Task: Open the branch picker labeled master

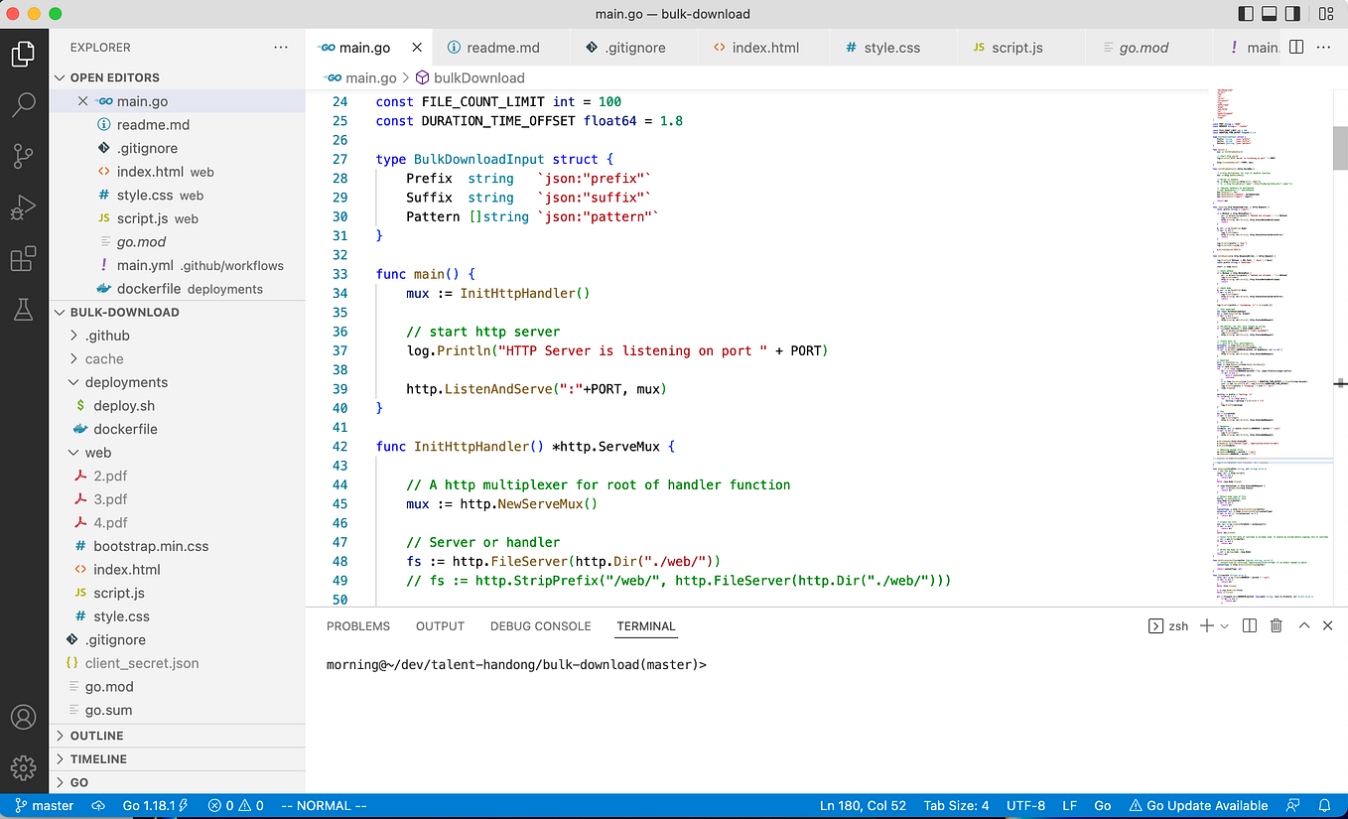Action: (x=44, y=805)
